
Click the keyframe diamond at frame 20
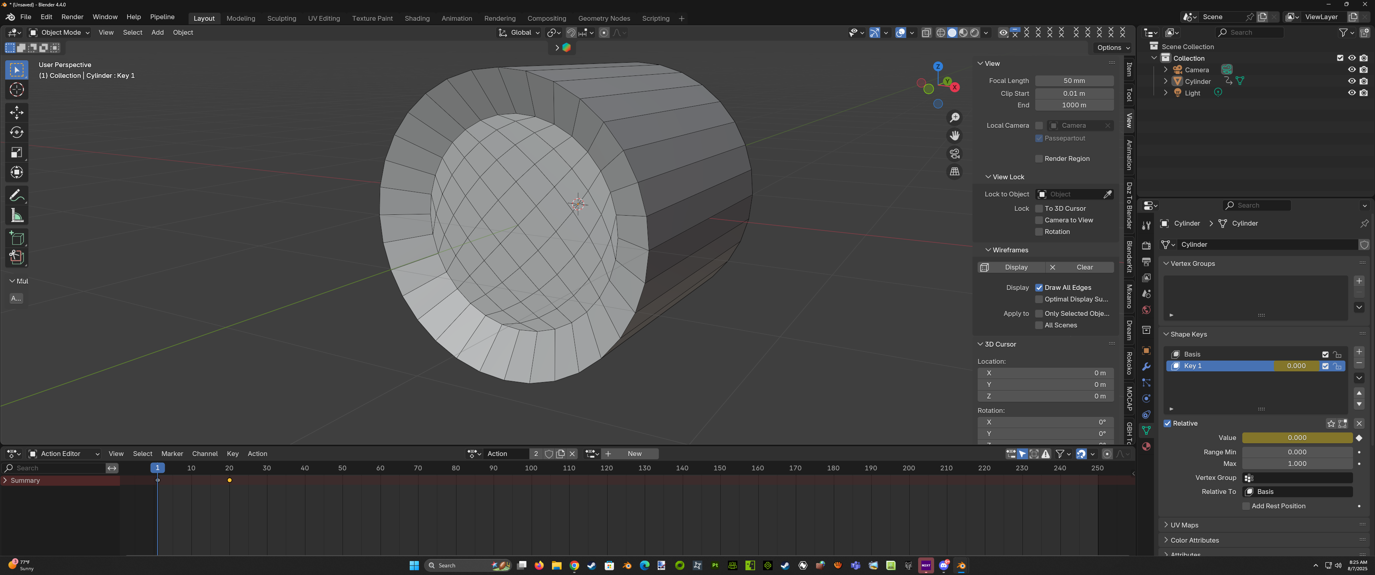coord(229,480)
